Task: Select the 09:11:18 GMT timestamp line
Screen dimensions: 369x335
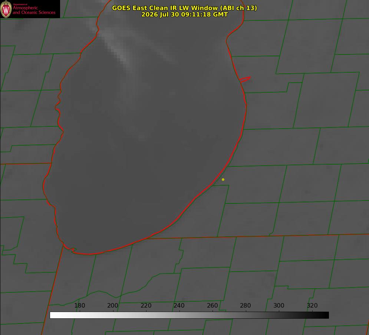Action: 184,14
